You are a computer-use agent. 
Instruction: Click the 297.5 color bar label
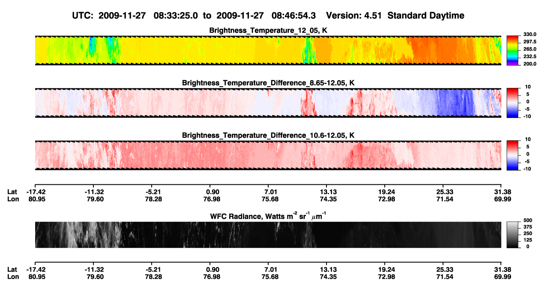529,42
